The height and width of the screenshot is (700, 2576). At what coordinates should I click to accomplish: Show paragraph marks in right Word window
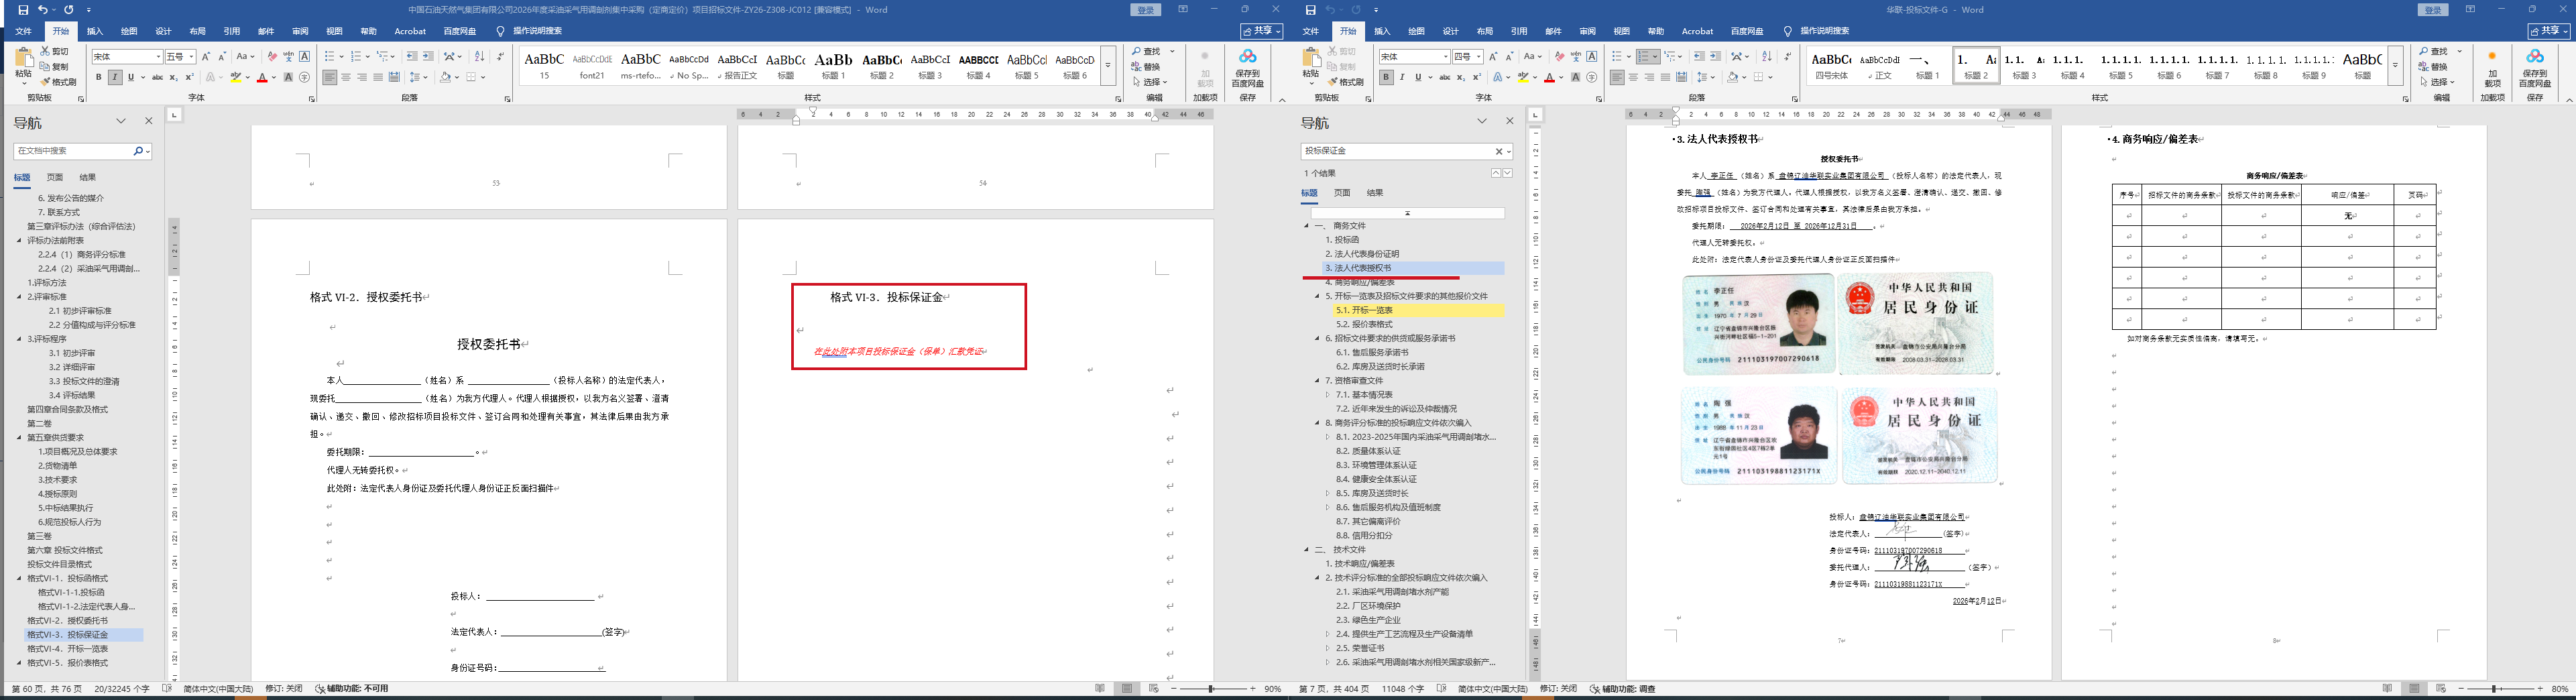(x=1788, y=57)
